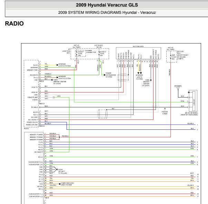This screenshot has width=208, height=204.
Task: Click the EQ SEL pin label
Action: pos(40,186)
